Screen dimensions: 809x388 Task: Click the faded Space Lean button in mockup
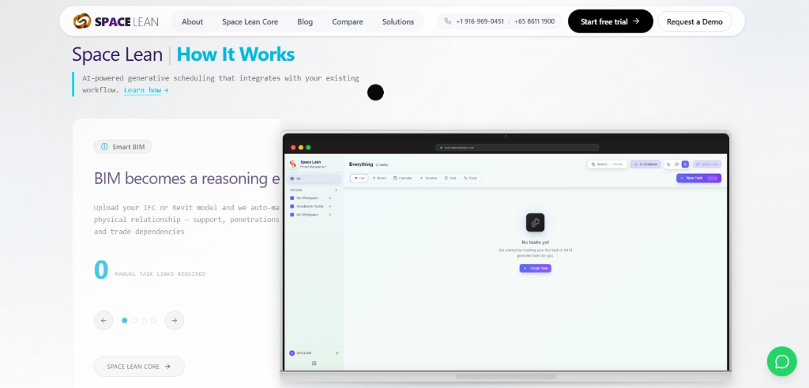click(707, 164)
